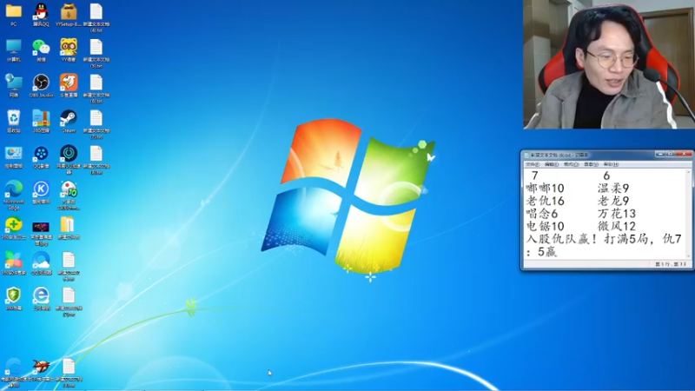Launch OBS Studio shortcut
This screenshot has height=391, width=695.
click(41, 85)
